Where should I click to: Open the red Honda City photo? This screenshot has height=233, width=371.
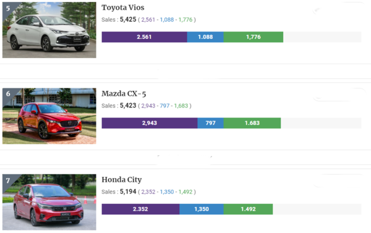point(49,202)
